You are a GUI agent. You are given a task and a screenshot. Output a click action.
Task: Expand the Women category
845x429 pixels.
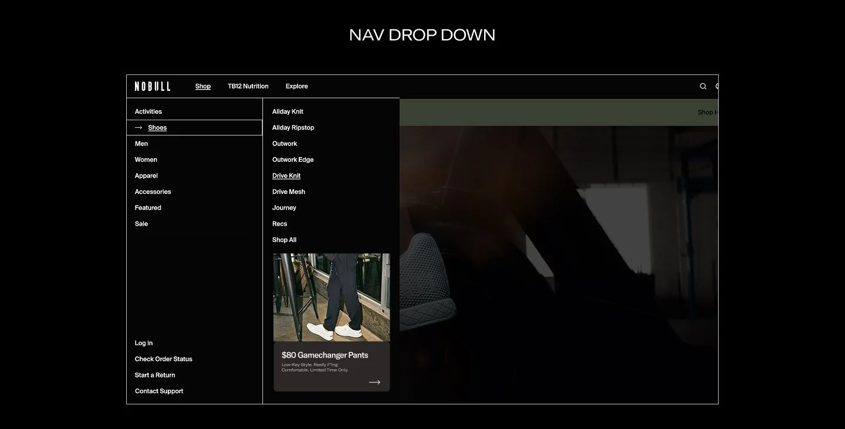146,159
